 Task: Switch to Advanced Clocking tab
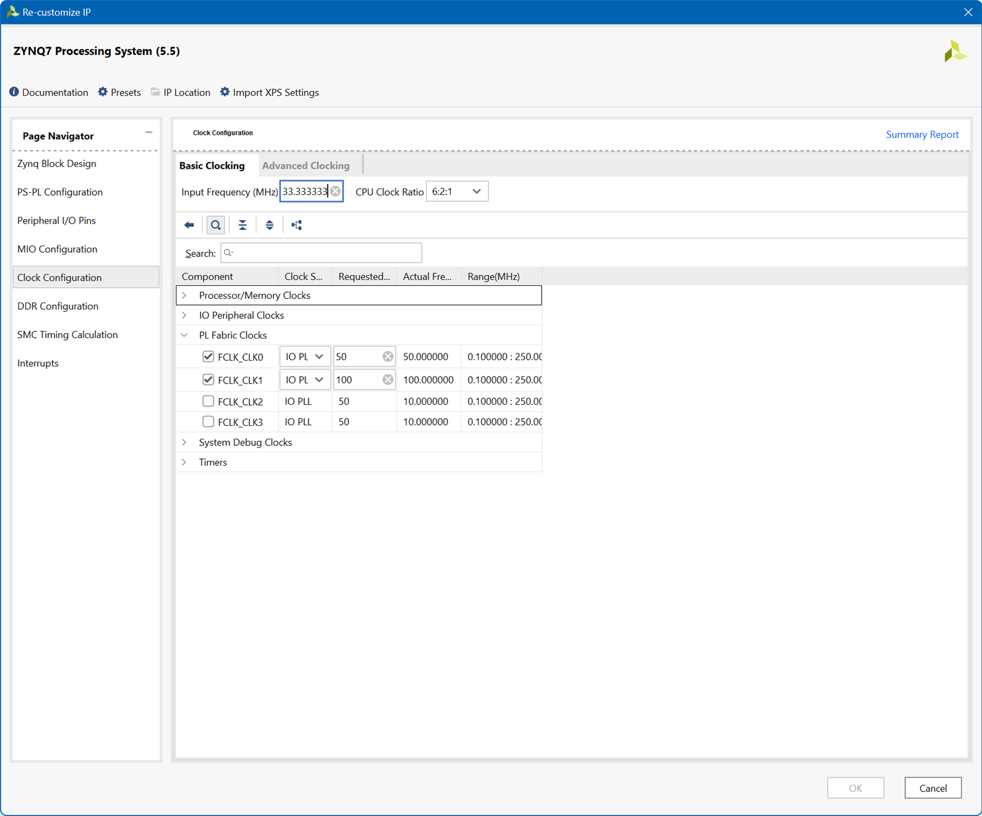coord(306,166)
